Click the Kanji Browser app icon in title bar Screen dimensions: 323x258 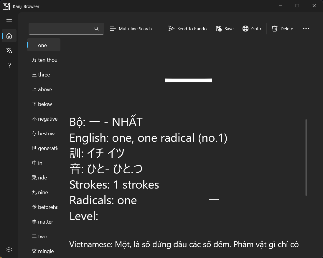(x=6, y=6)
